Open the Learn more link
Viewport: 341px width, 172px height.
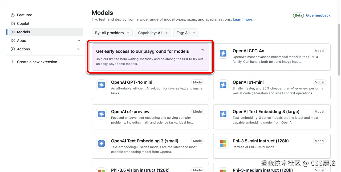(x=242, y=19)
